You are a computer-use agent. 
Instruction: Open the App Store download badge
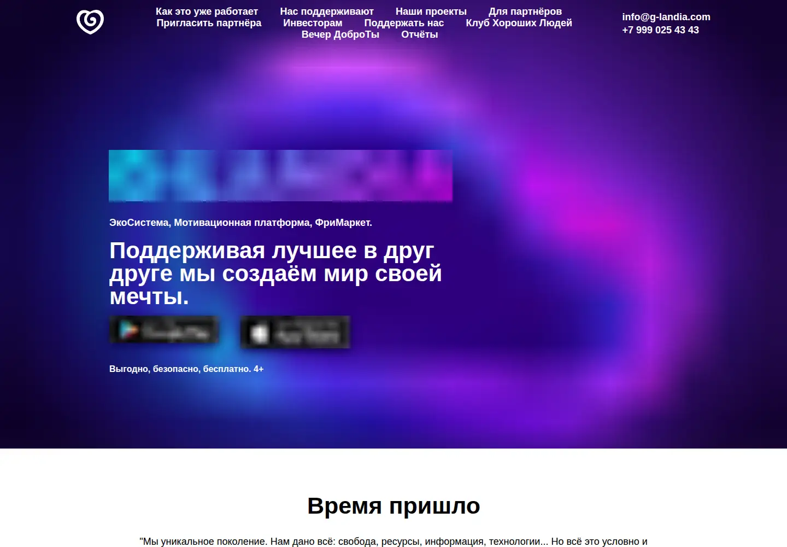295,332
